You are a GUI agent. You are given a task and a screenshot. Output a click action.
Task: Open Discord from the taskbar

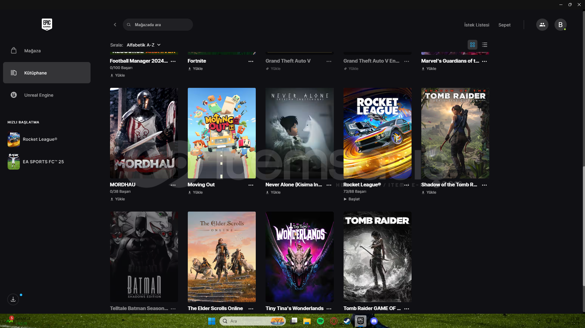pos(374,321)
